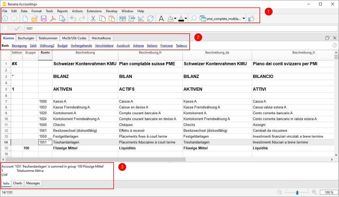The height and width of the screenshot is (197, 339).
Task: Accept the cell entry with the checkmark
Action: coord(17,28)
